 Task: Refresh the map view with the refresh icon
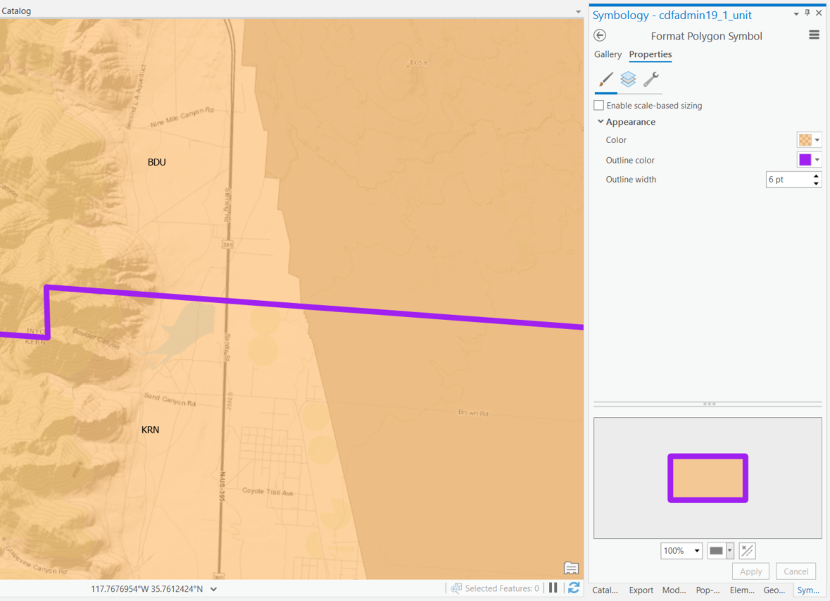573,588
